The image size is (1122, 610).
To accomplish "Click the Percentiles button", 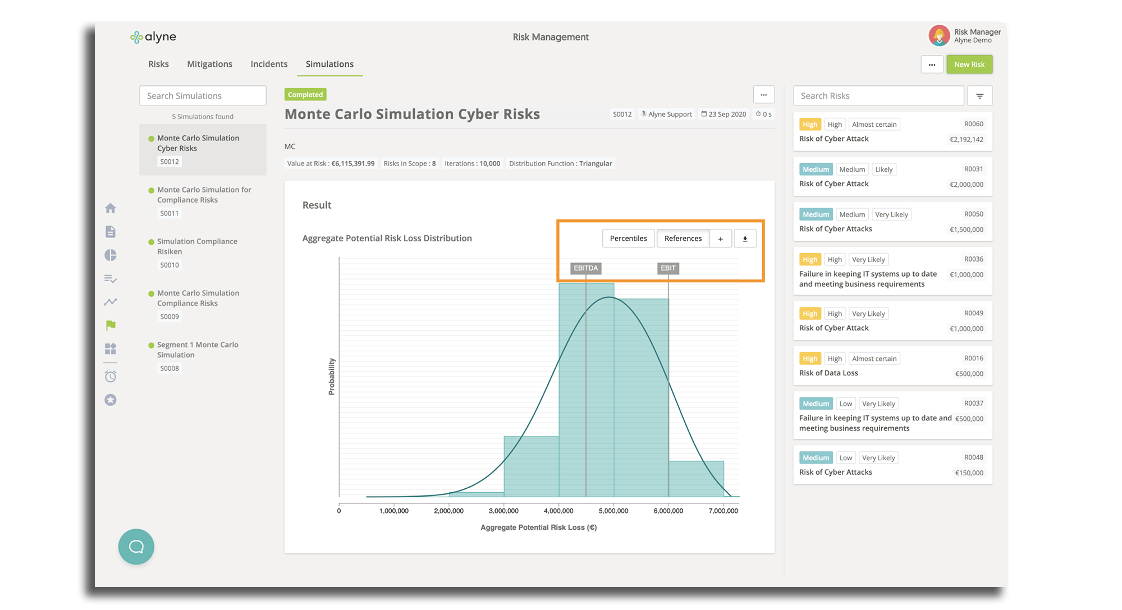I will pyautogui.click(x=628, y=239).
